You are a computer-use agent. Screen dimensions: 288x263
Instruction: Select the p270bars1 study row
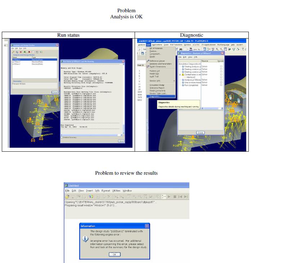[35, 62]
